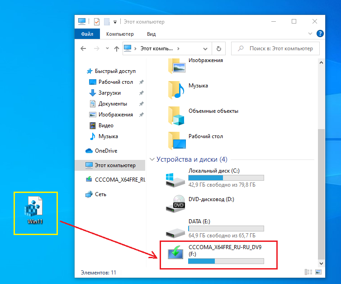Go up one level with up arrow

point(117,48)
